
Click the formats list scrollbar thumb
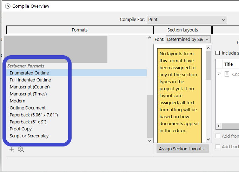150,116
